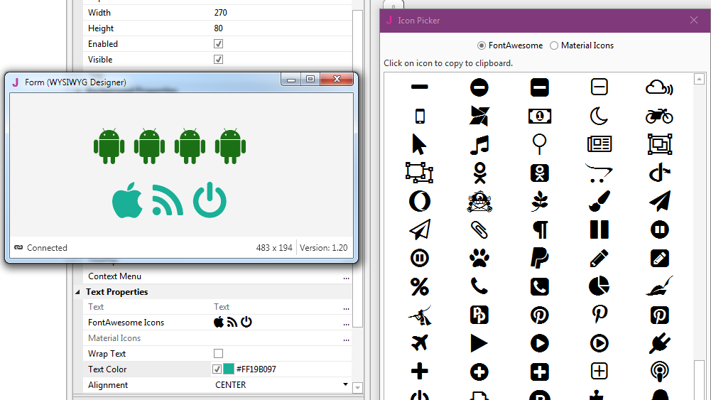The image size is (711, 400).
Task: Open the FontAwesome Icons ellipsis picker
Action: [346, 323]
